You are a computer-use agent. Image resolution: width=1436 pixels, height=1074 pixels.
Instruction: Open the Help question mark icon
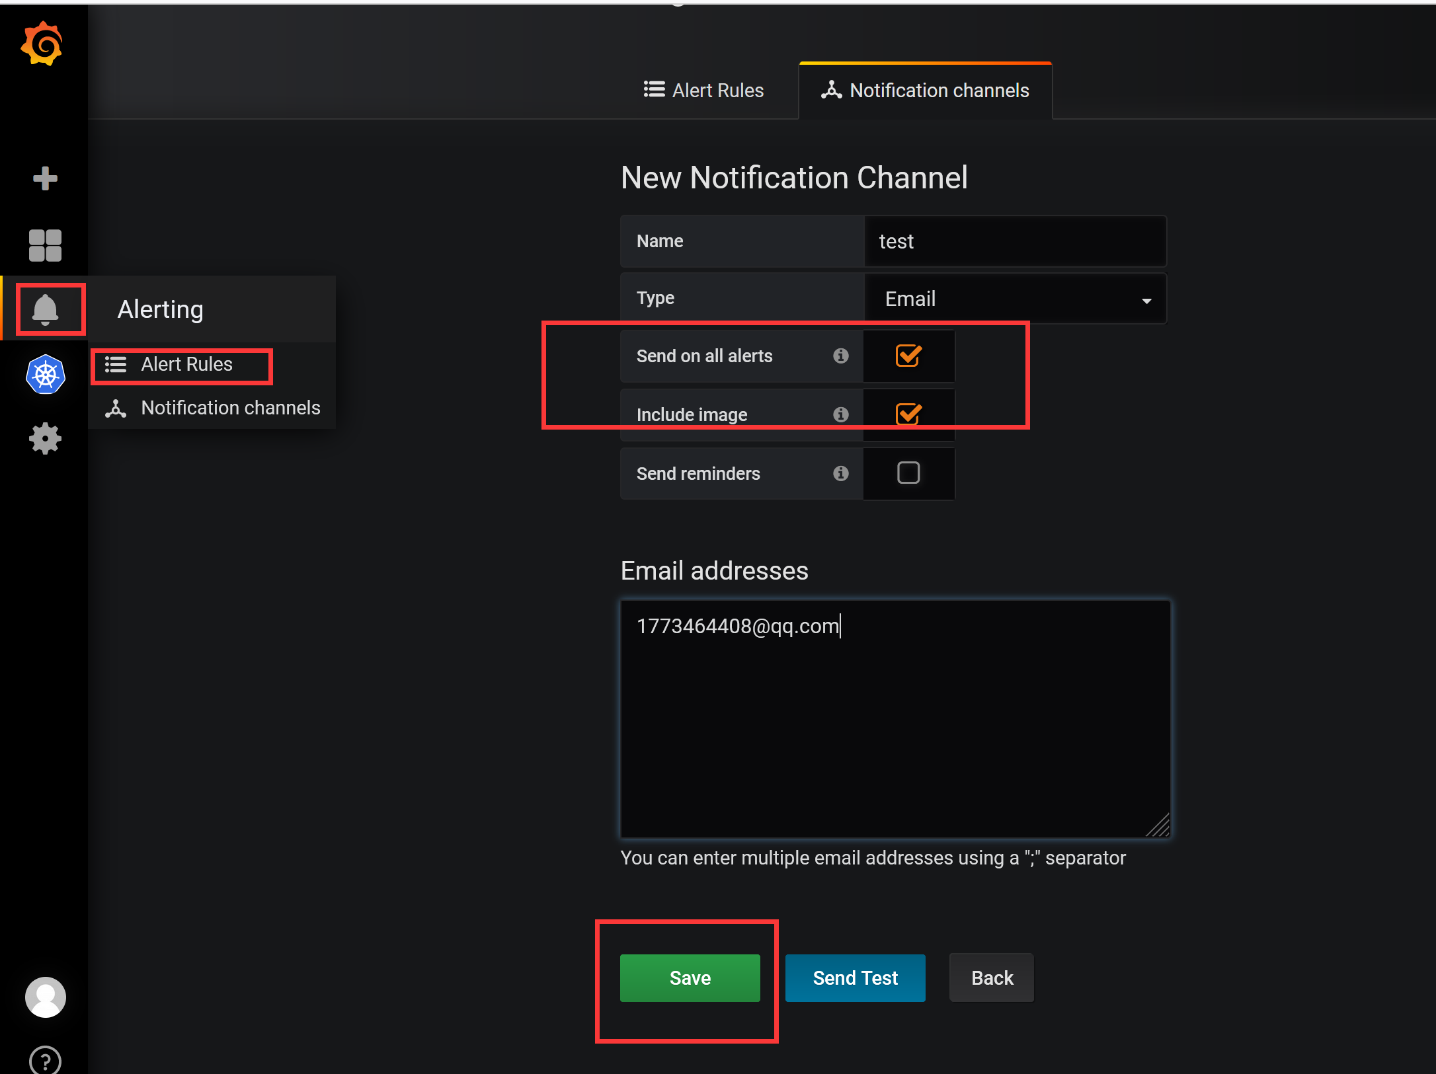coord(45,1060)
